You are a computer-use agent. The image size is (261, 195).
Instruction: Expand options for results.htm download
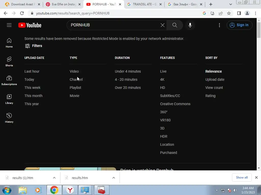114,178
